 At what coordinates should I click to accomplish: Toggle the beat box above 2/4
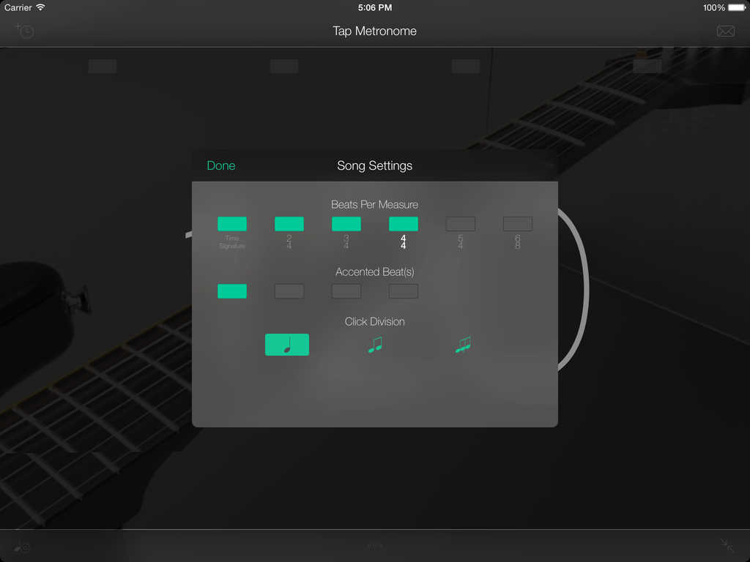[x=289, y=224]
